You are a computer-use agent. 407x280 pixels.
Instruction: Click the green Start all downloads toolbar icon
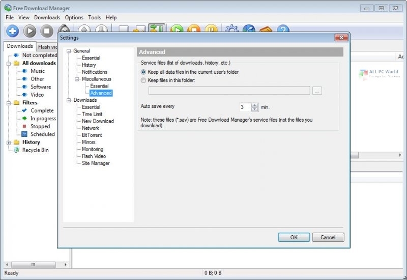pyautogui.click(x=177, y=29)
